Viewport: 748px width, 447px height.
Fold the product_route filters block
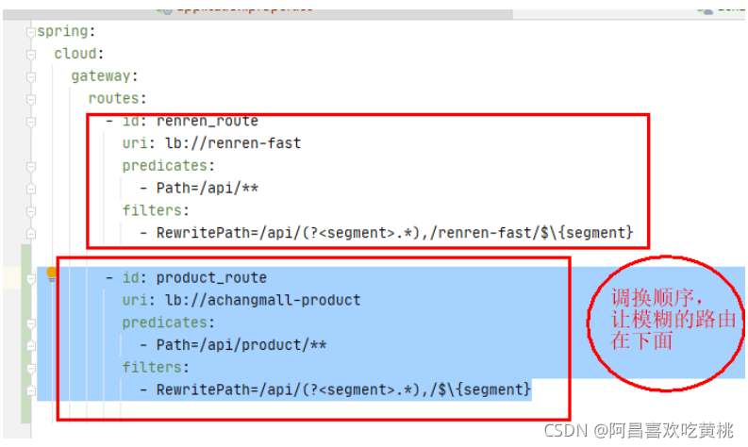tap(31, 369)
